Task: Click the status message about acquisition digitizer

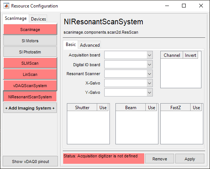Action: [x=104, y=159]
